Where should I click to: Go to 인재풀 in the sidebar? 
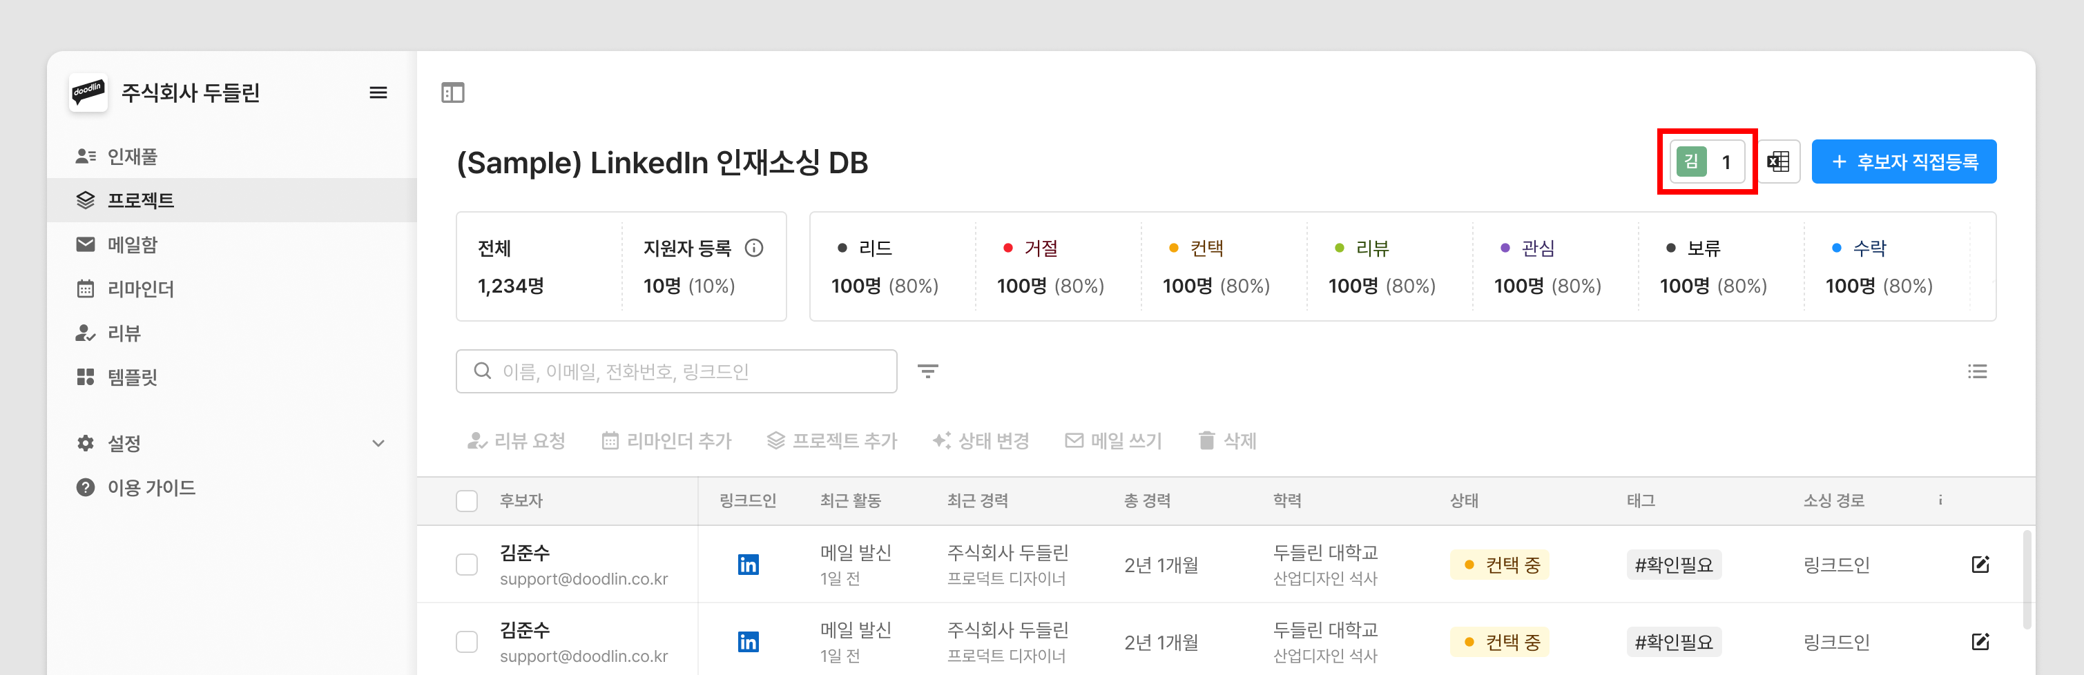pos(133,156)
